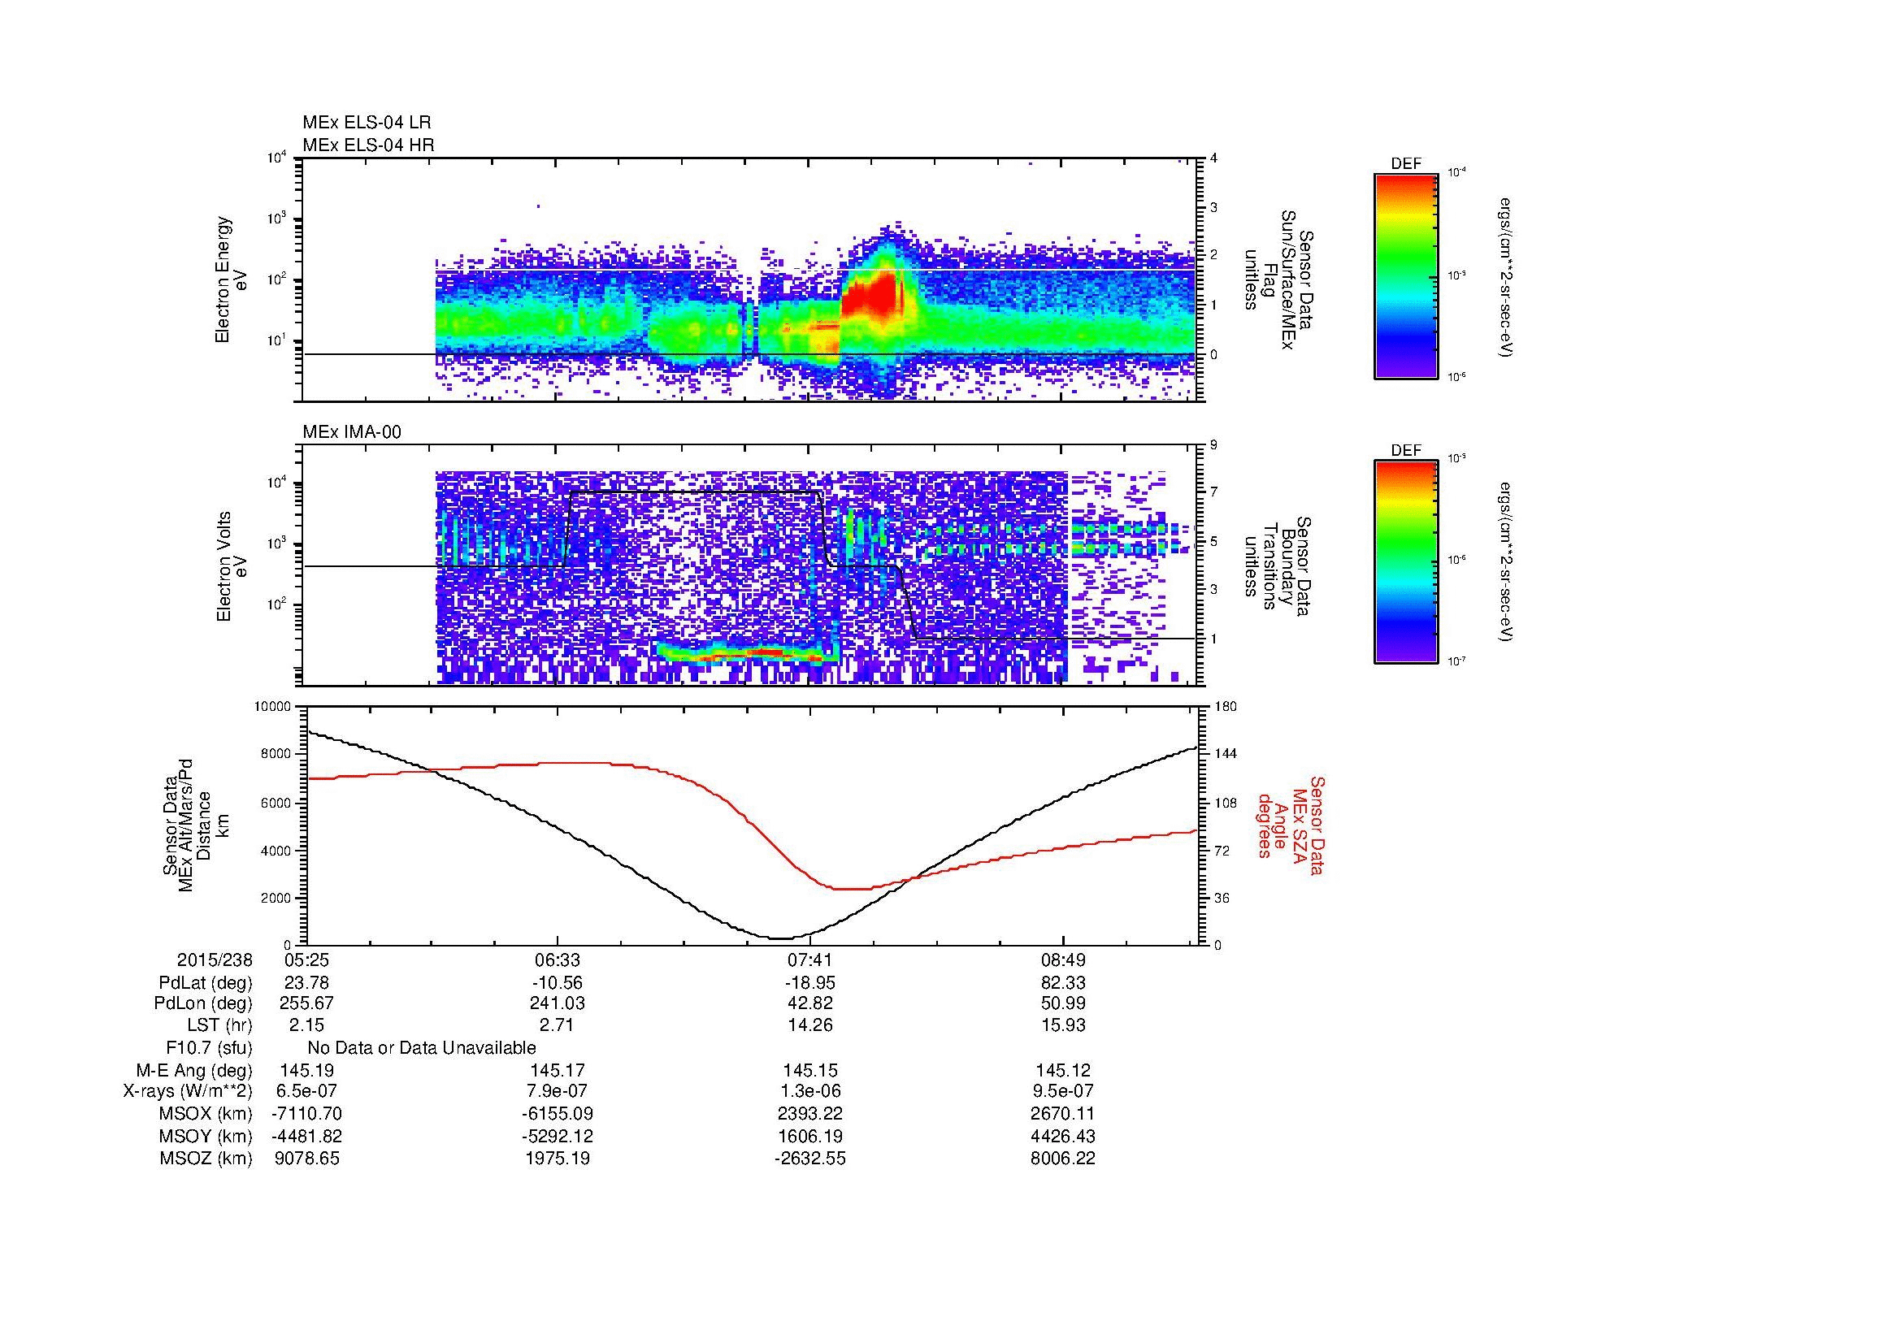This screenshot has width=1901, height=1343.
Task: Click the '10000' altitude axis tick label
Action: pyautogui.click(x=272, y=707)
